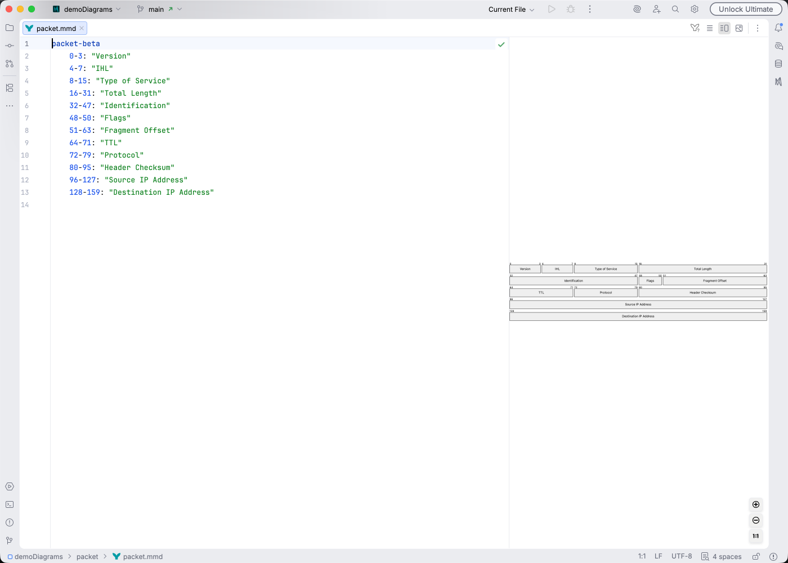
Task: Open the Terminal from the bottom sidebar
Action: [x=9, y=504]
